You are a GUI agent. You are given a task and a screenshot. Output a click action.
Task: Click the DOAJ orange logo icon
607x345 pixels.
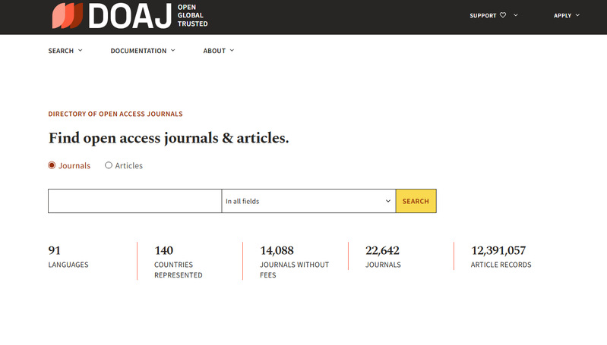coord(67,15)
